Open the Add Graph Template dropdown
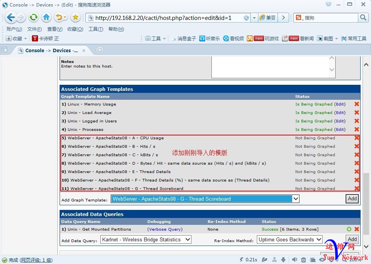Viewport: 371px width, 264px height. click(205, 199)
